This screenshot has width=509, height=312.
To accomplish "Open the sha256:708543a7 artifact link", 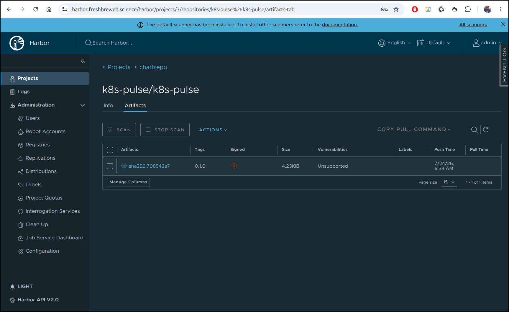I will point(149,166).
